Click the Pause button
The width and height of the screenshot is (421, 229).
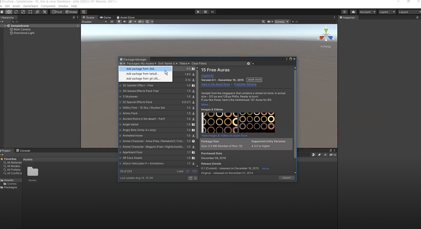click(x=205, y=12)
